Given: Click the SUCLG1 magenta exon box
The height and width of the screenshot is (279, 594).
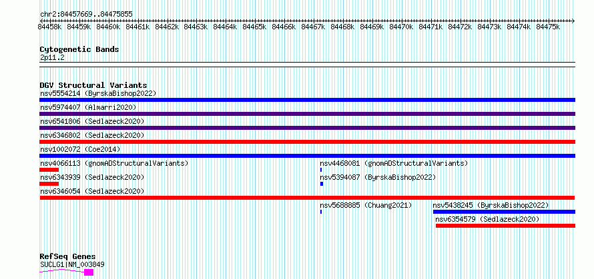Looking at the screenshot, I should pyautogui.click(x=89, y=272).
